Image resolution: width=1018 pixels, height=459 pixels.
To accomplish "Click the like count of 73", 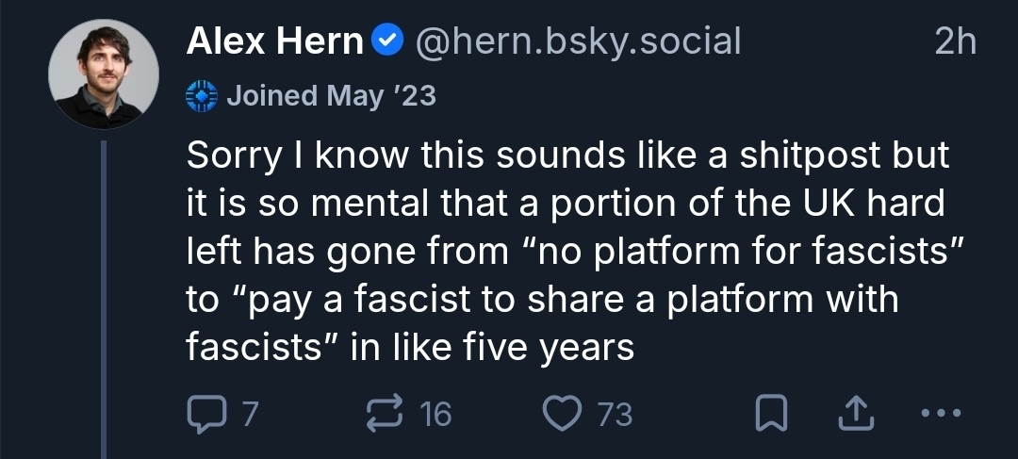I will [x=615, y=414].
